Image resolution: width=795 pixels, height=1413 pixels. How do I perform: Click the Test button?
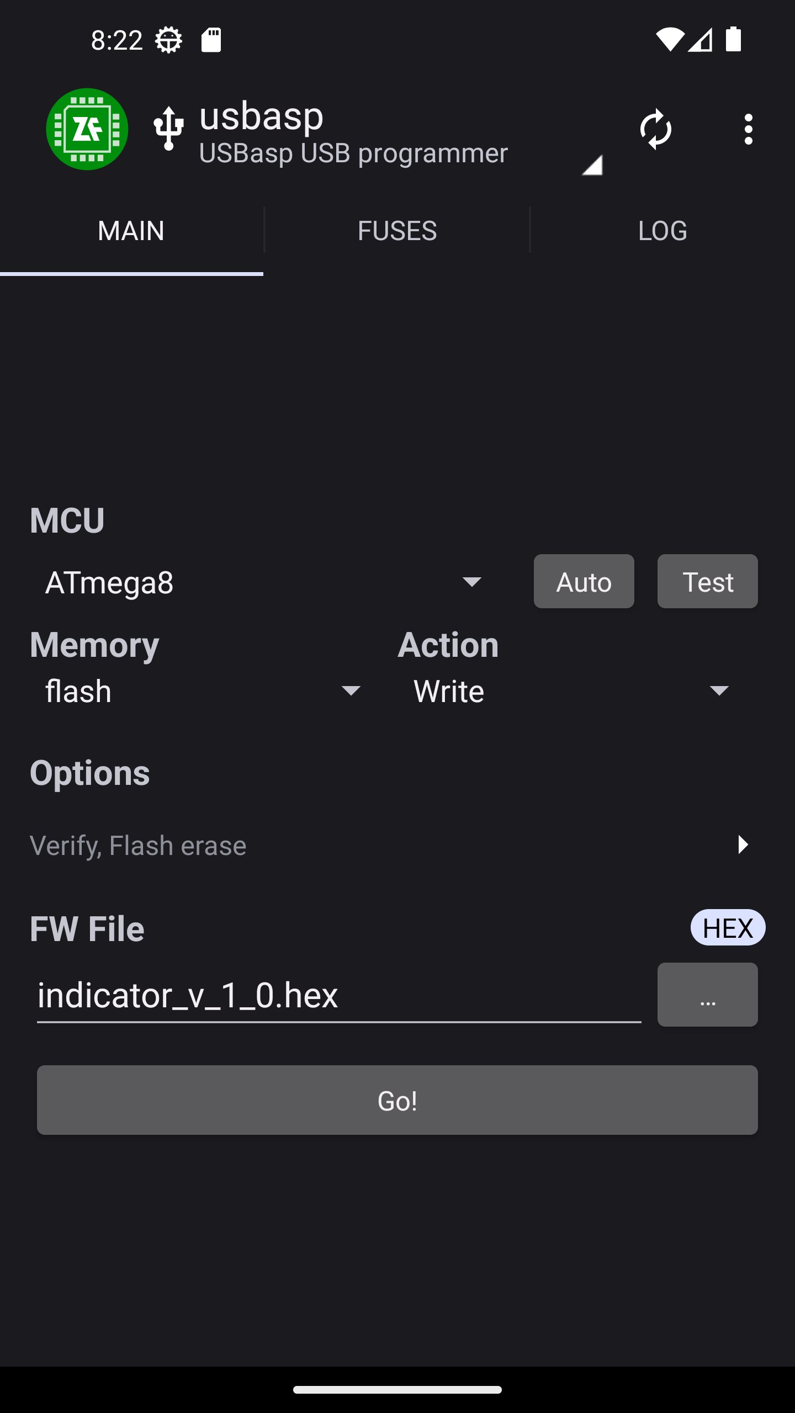click(707, 582)
